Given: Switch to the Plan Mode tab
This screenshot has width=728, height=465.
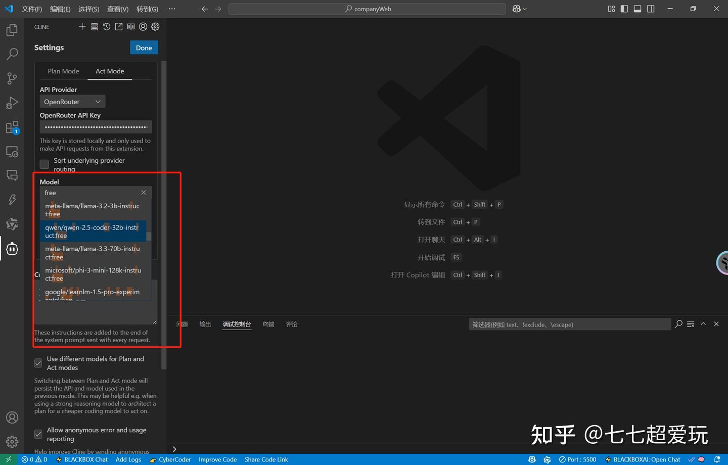Looking at the screenshot, I should [63, 71].
